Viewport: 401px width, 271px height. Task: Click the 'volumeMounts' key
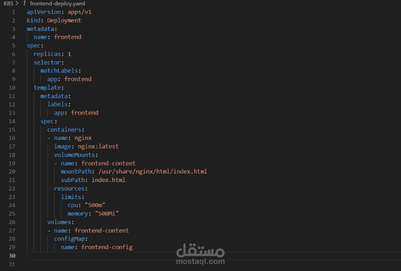pos(74,155)
